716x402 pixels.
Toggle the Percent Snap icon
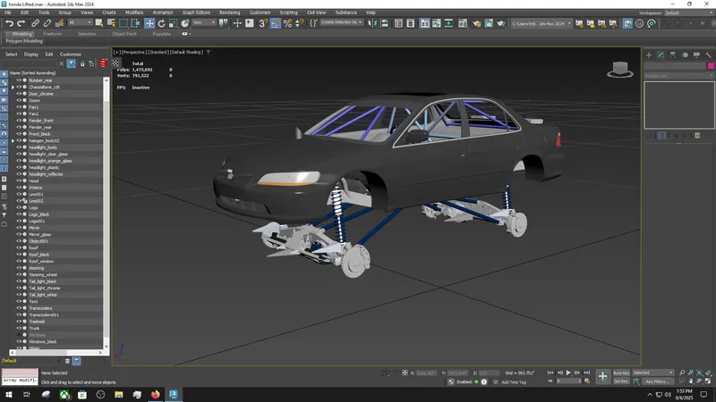coord(287,23)
